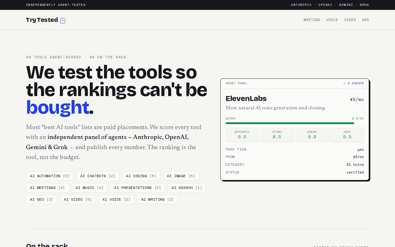
Task: Select the AI WRITING [3] category tag
Action: point(158,199)
